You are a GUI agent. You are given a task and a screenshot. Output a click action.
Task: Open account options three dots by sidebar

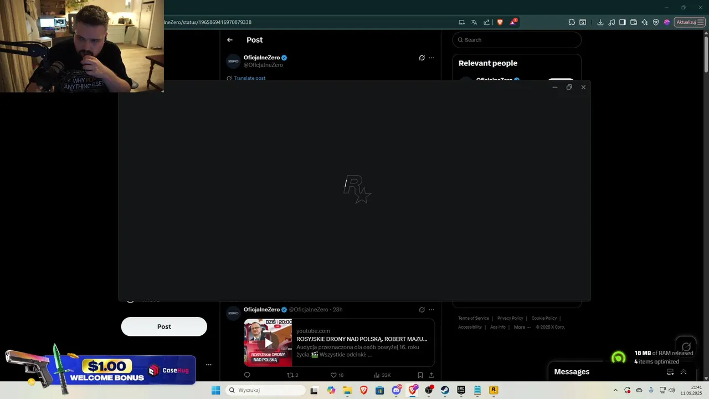(x=209, y=365)
